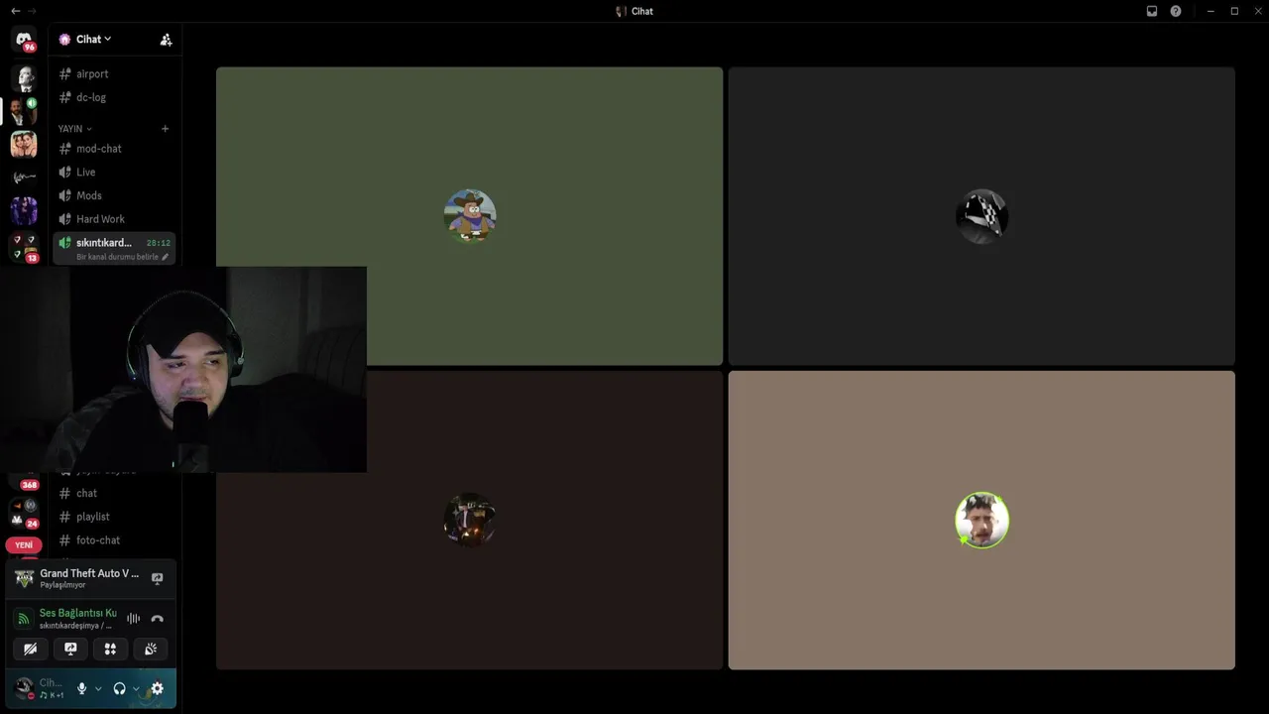Viewport: 1269px width, 714px height.
Task: Expand the server folder with 24 badge
Action: tap(24, 514)
